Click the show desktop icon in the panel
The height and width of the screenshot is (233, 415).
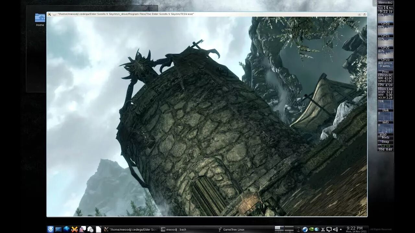pyautogui.click(x=59, y=229)
